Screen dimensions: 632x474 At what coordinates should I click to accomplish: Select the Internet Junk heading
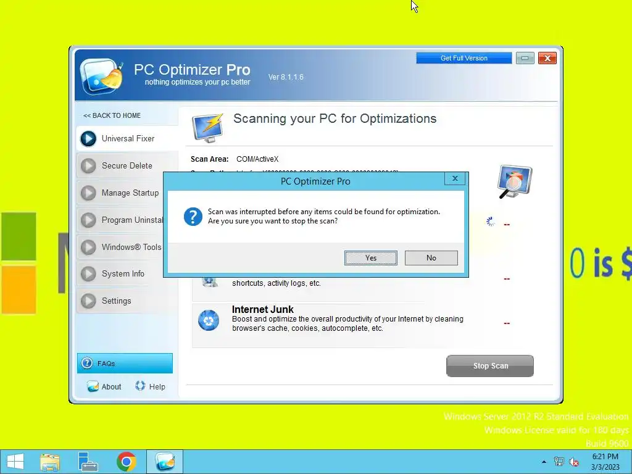(x=263, y=310)
